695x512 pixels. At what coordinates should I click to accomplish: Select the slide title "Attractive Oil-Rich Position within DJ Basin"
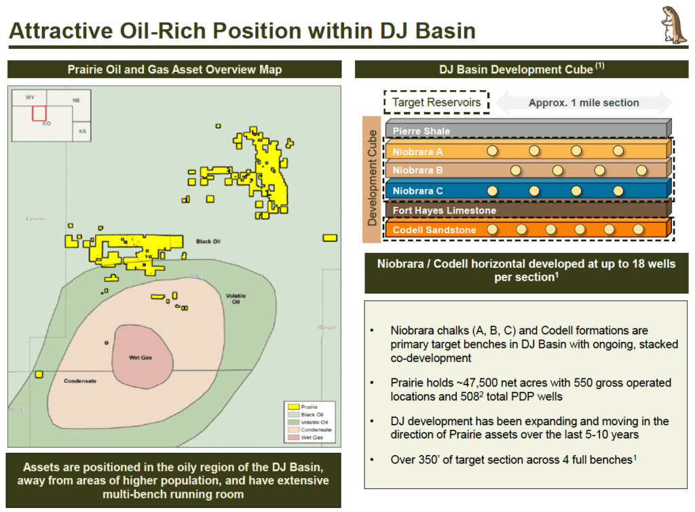(242, 31)
